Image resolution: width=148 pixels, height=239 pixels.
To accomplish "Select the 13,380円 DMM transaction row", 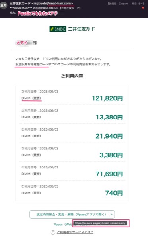I will click(72, 114).
